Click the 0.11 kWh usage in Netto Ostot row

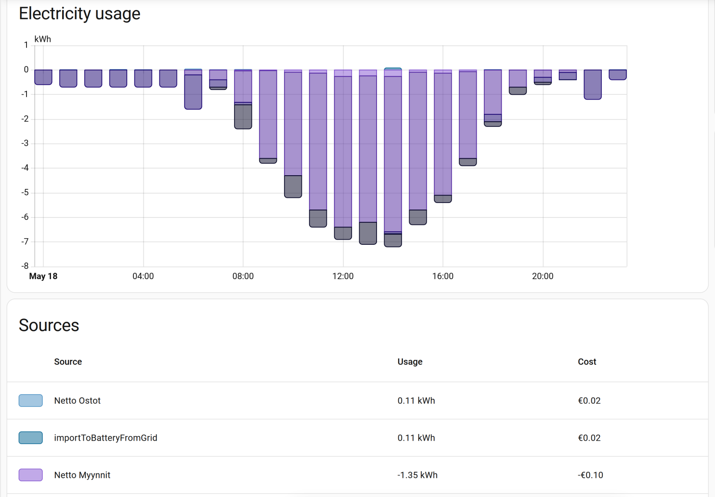pos(416,400)
